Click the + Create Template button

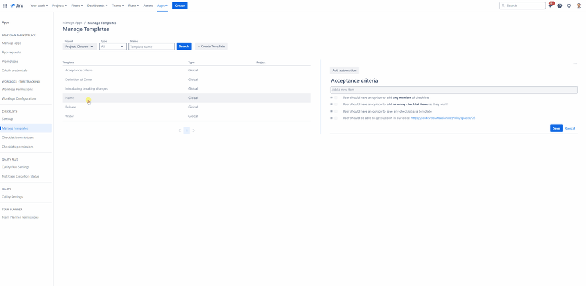[212, 47]
